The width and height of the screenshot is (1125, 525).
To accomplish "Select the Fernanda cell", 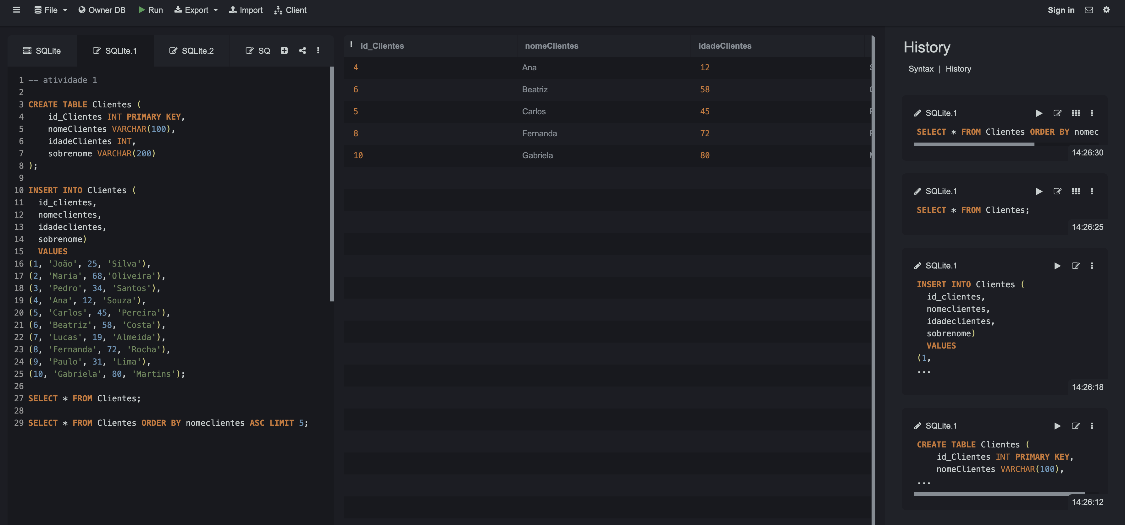I will (x=539, y=133).
